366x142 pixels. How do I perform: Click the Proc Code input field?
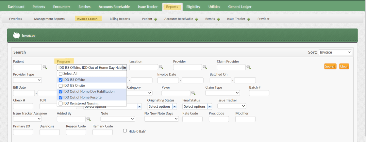[219, 119]
